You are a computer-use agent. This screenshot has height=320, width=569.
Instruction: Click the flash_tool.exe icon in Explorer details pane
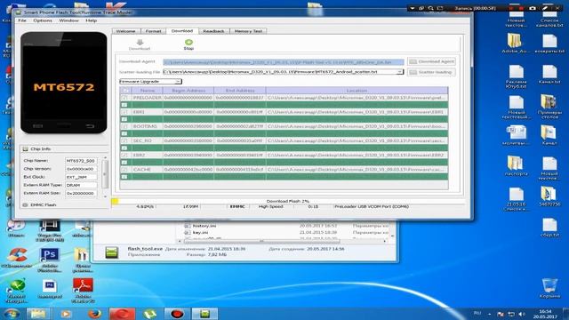pyautogui.click(x=112, y=252)
